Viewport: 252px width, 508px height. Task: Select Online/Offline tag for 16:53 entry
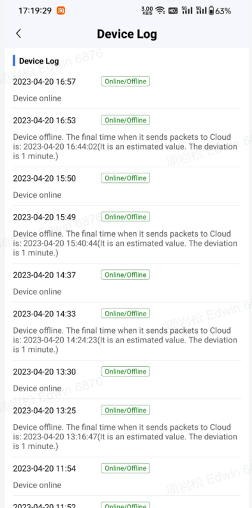(x=125, y=120)
